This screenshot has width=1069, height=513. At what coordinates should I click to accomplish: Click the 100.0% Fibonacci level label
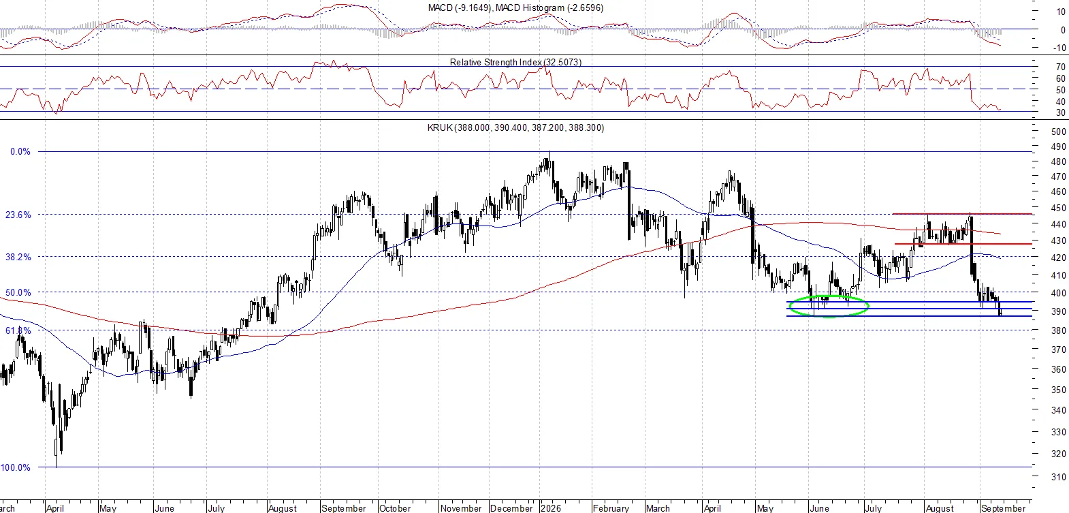click(16, 467)
